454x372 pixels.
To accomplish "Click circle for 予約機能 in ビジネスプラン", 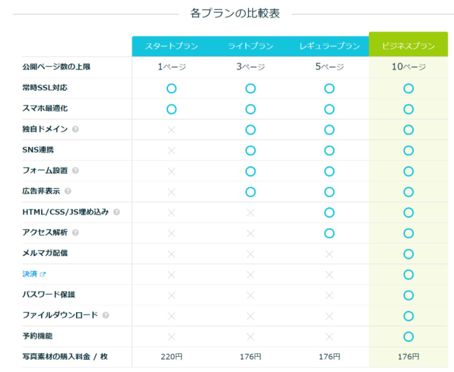I will (x=408, y=336).
